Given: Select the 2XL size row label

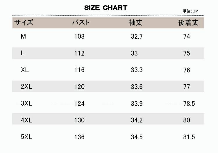Looking at the screenshot, I should pos(26,86).
